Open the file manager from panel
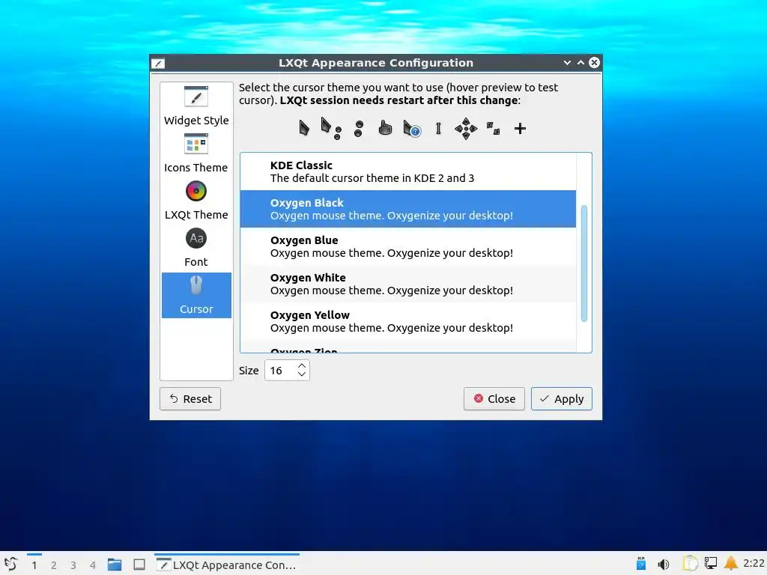 click(115, 565)
